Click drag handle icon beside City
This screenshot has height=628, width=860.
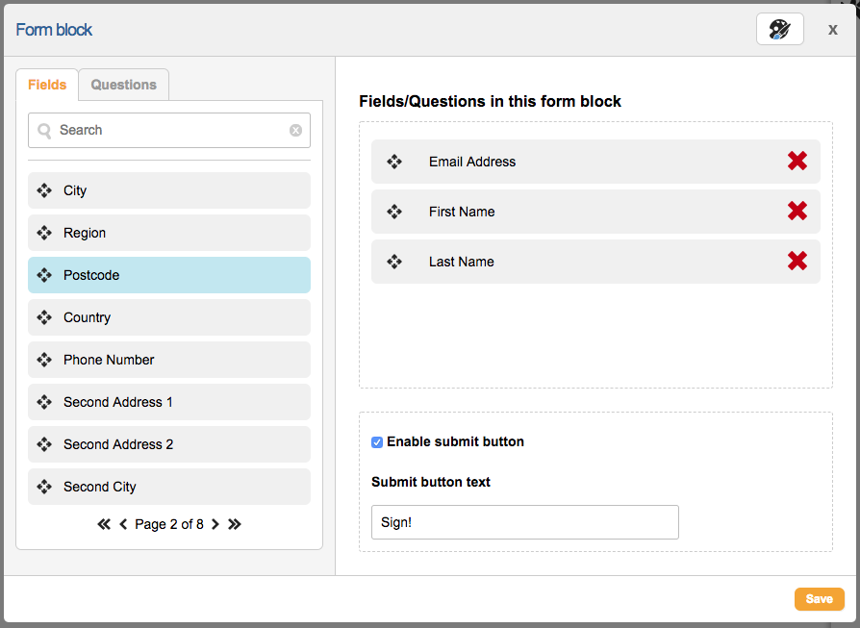pos(44,190)
